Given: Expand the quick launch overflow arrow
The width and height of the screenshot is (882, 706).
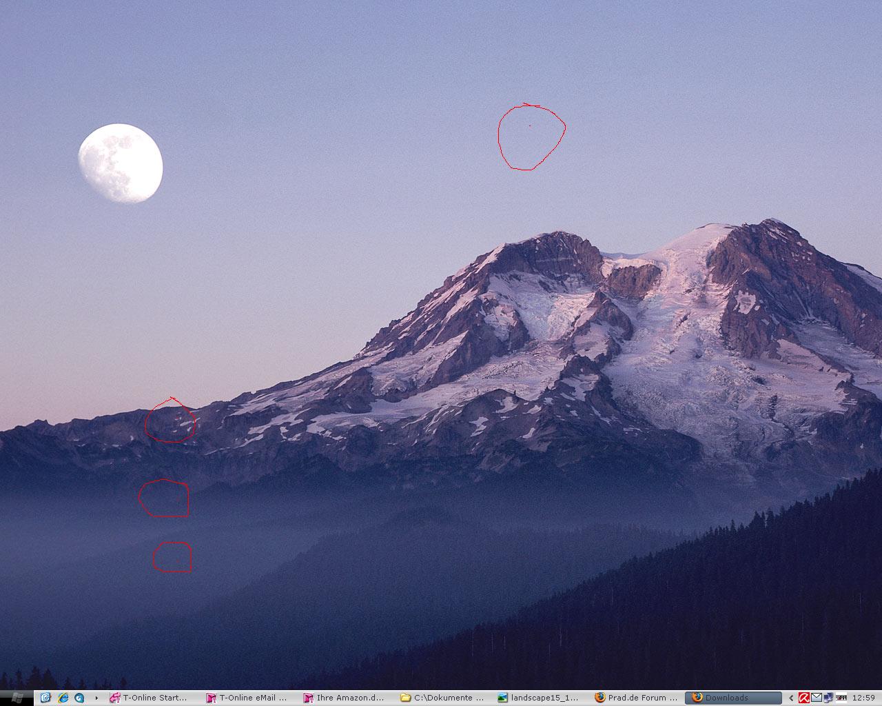Looking at the screenshot, I should pos(96,698).
